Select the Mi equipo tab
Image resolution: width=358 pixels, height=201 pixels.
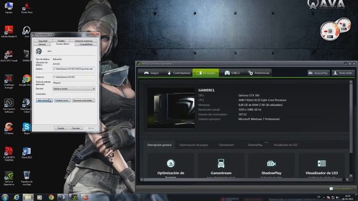(x=206, y=73)
